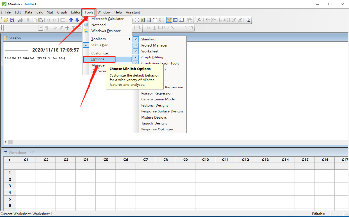This screenshot has width=349, height=217.
Task: Launch Microsoft Calculator from Tools menu
Action: [x=108, y=19]
